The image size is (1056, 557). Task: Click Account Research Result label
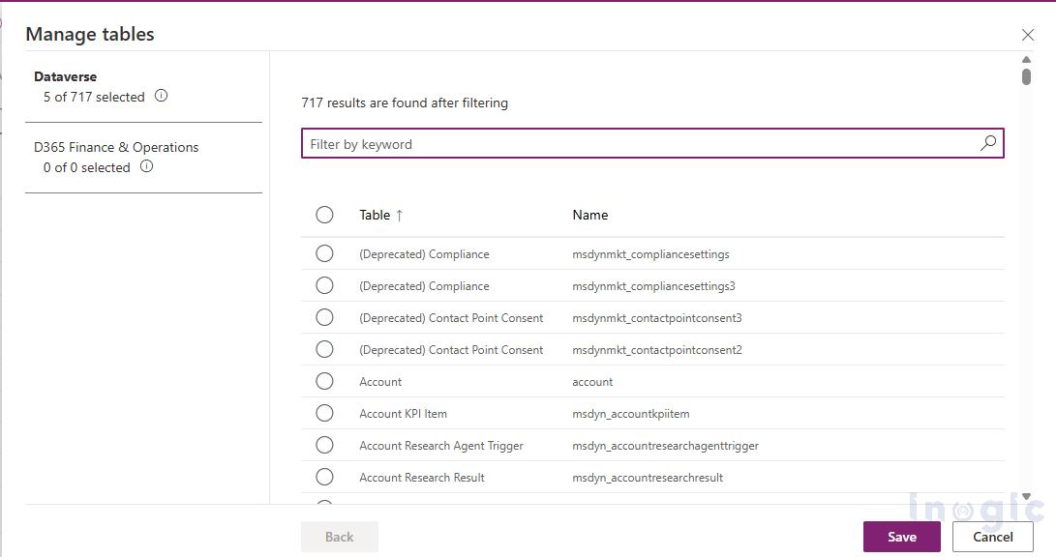tap(422, 478)
